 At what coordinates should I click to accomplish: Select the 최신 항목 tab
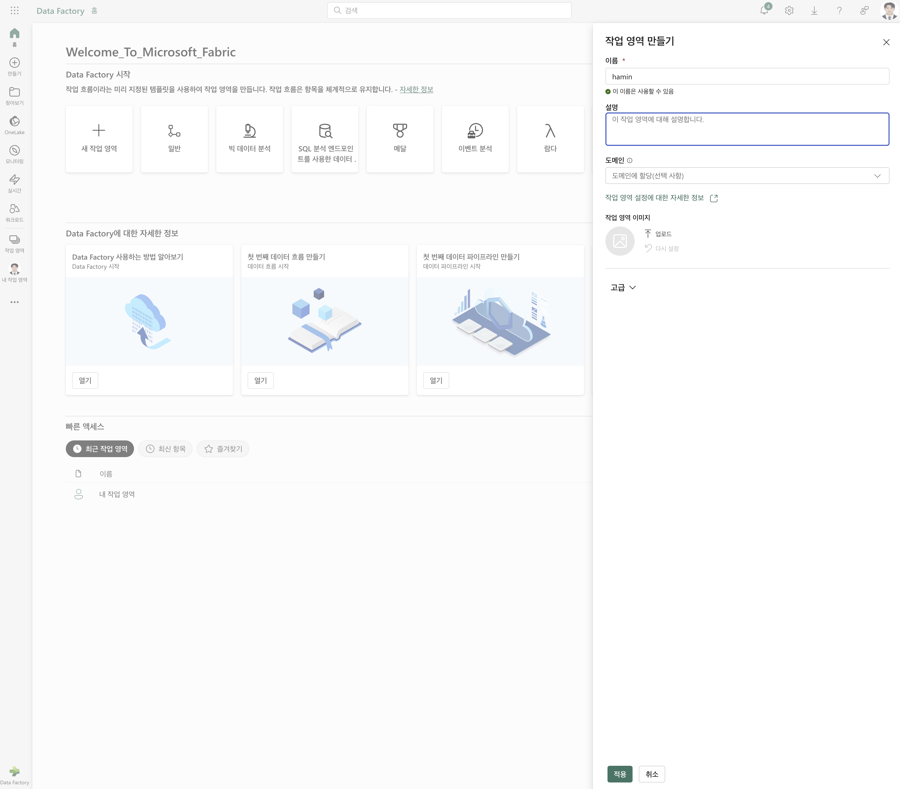click(165, 449)
